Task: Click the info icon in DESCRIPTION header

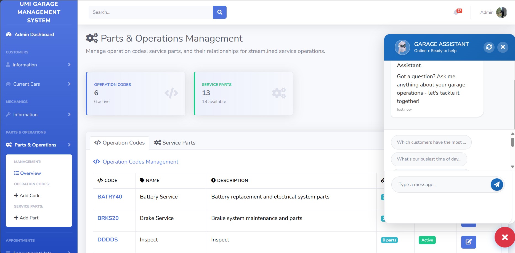Action: tap(213, 180)
